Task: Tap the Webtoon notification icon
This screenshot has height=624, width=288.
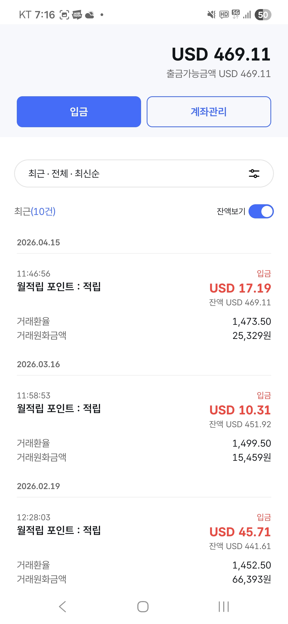Action: click(x=77, y=15)
